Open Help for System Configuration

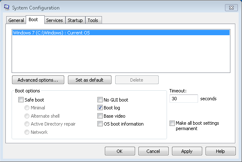pyautogui.click(x=220, y=151)
